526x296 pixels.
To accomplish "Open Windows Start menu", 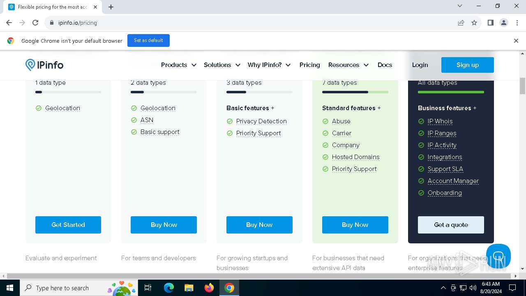I will pos(10,288).
